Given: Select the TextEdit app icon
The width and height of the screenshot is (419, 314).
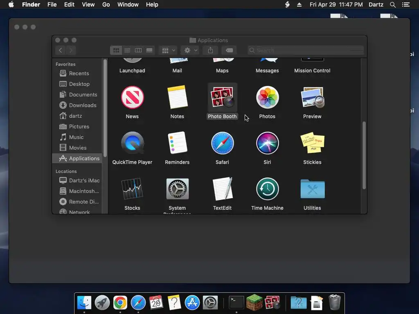Looking at the screenshot, I should point(222,189).
